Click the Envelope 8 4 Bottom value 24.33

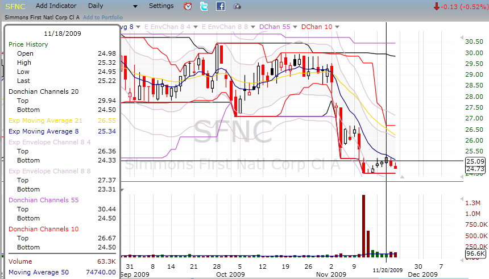pyautogui.click(x=107, y=160)
